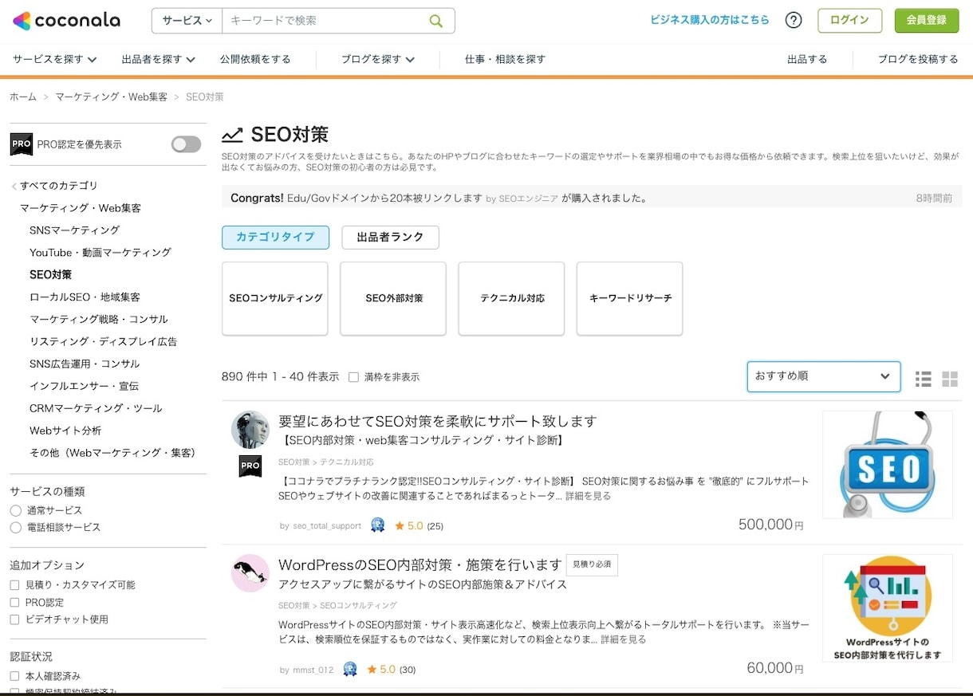The height and width of the screenshot is (696, 973).
Task: Select カテゴリタイプ tab
Action: [x=275, y=237]
